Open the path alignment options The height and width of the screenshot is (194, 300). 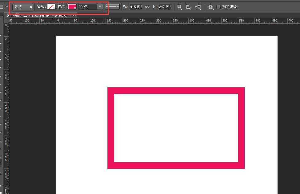(188, 7)
